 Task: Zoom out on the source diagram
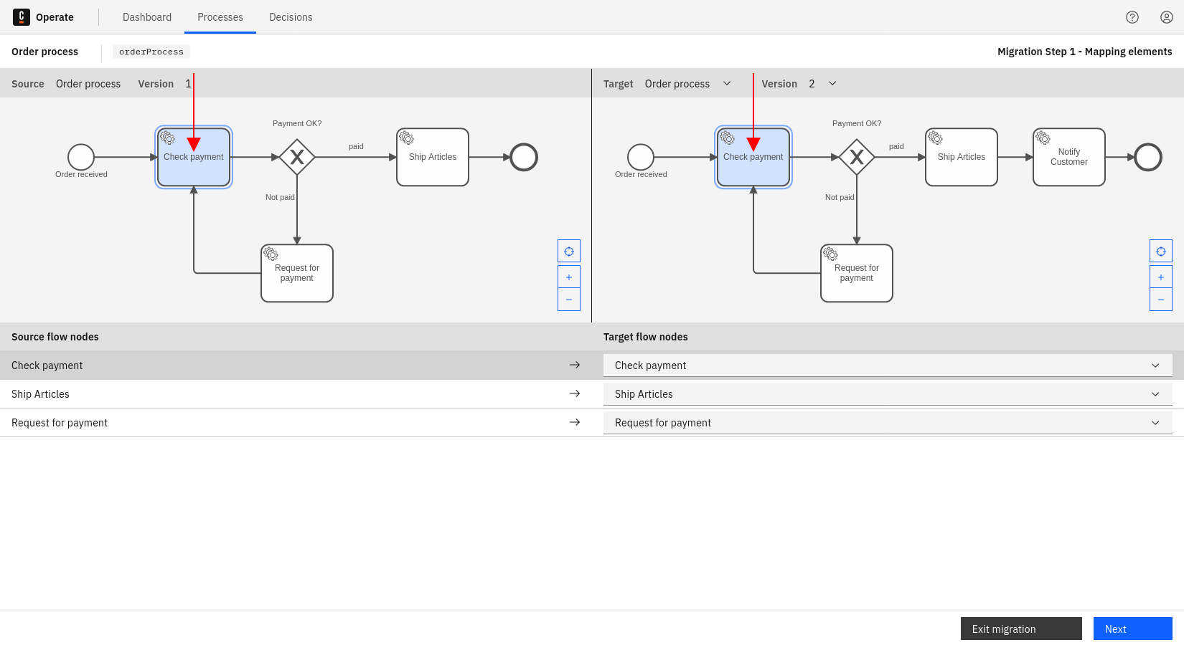click(569, 299)
